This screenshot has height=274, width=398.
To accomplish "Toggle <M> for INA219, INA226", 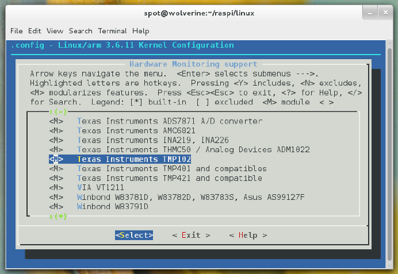I will 56,140.
